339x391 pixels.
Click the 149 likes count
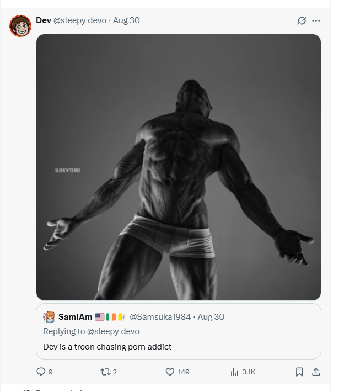point(184,372)
